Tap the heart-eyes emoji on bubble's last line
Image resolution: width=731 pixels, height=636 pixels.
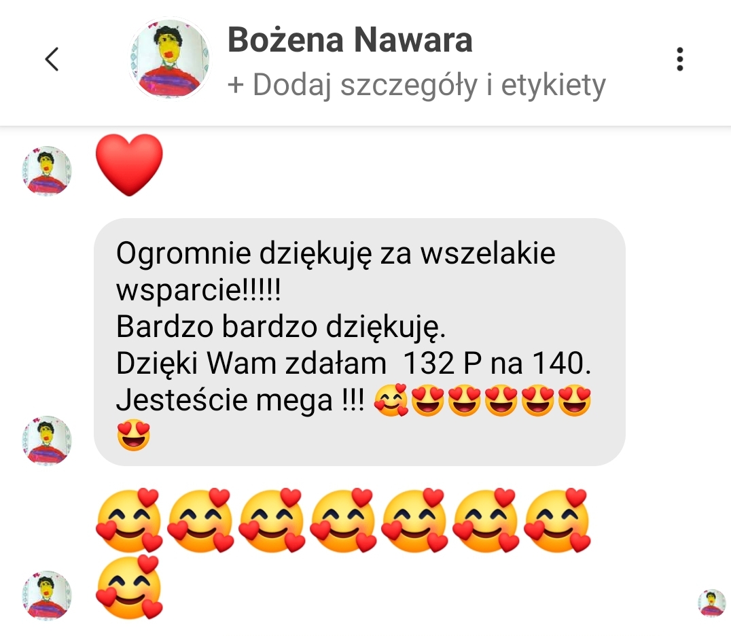(134, 435)
